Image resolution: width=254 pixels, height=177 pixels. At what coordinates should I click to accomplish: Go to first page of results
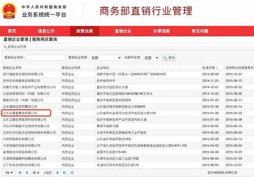click(x=20, y=173)
